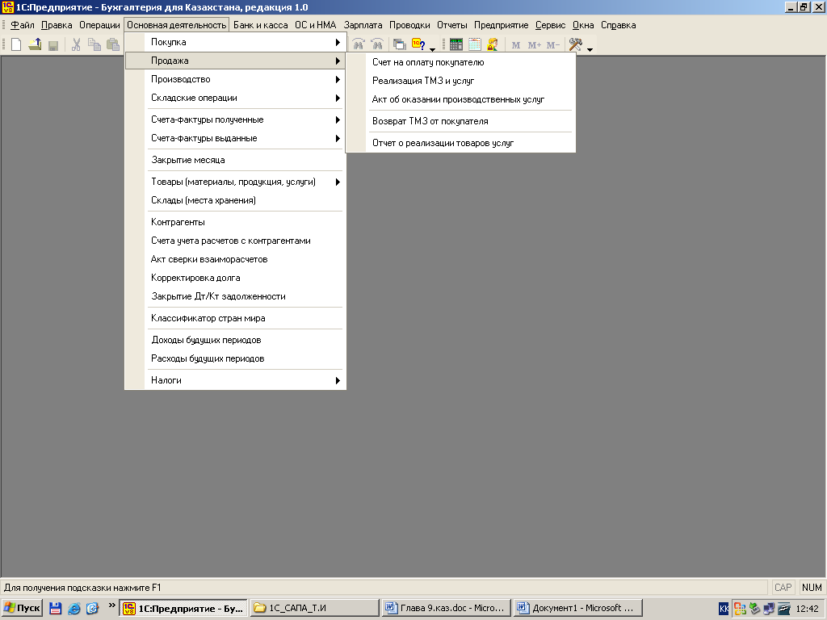
Task: Open the 1C help question-mark icon
Action: pos(419,45)
